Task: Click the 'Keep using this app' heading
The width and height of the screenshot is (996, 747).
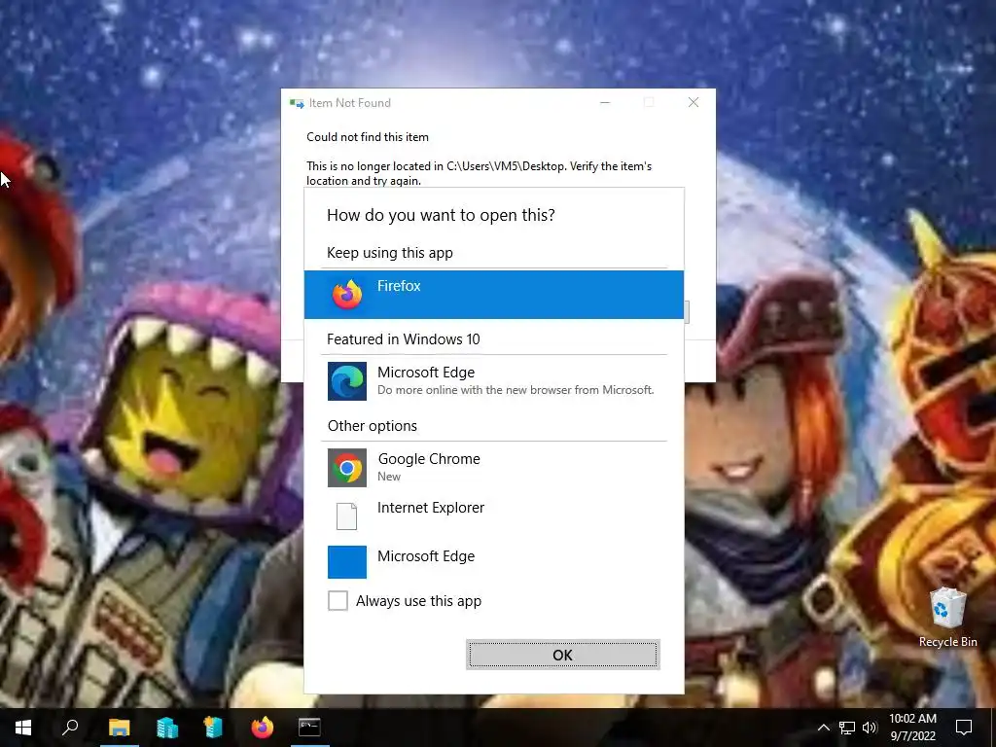Action: point(389,253)
